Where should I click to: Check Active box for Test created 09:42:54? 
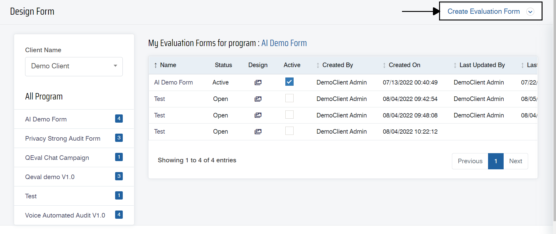[x=289, y=98]
